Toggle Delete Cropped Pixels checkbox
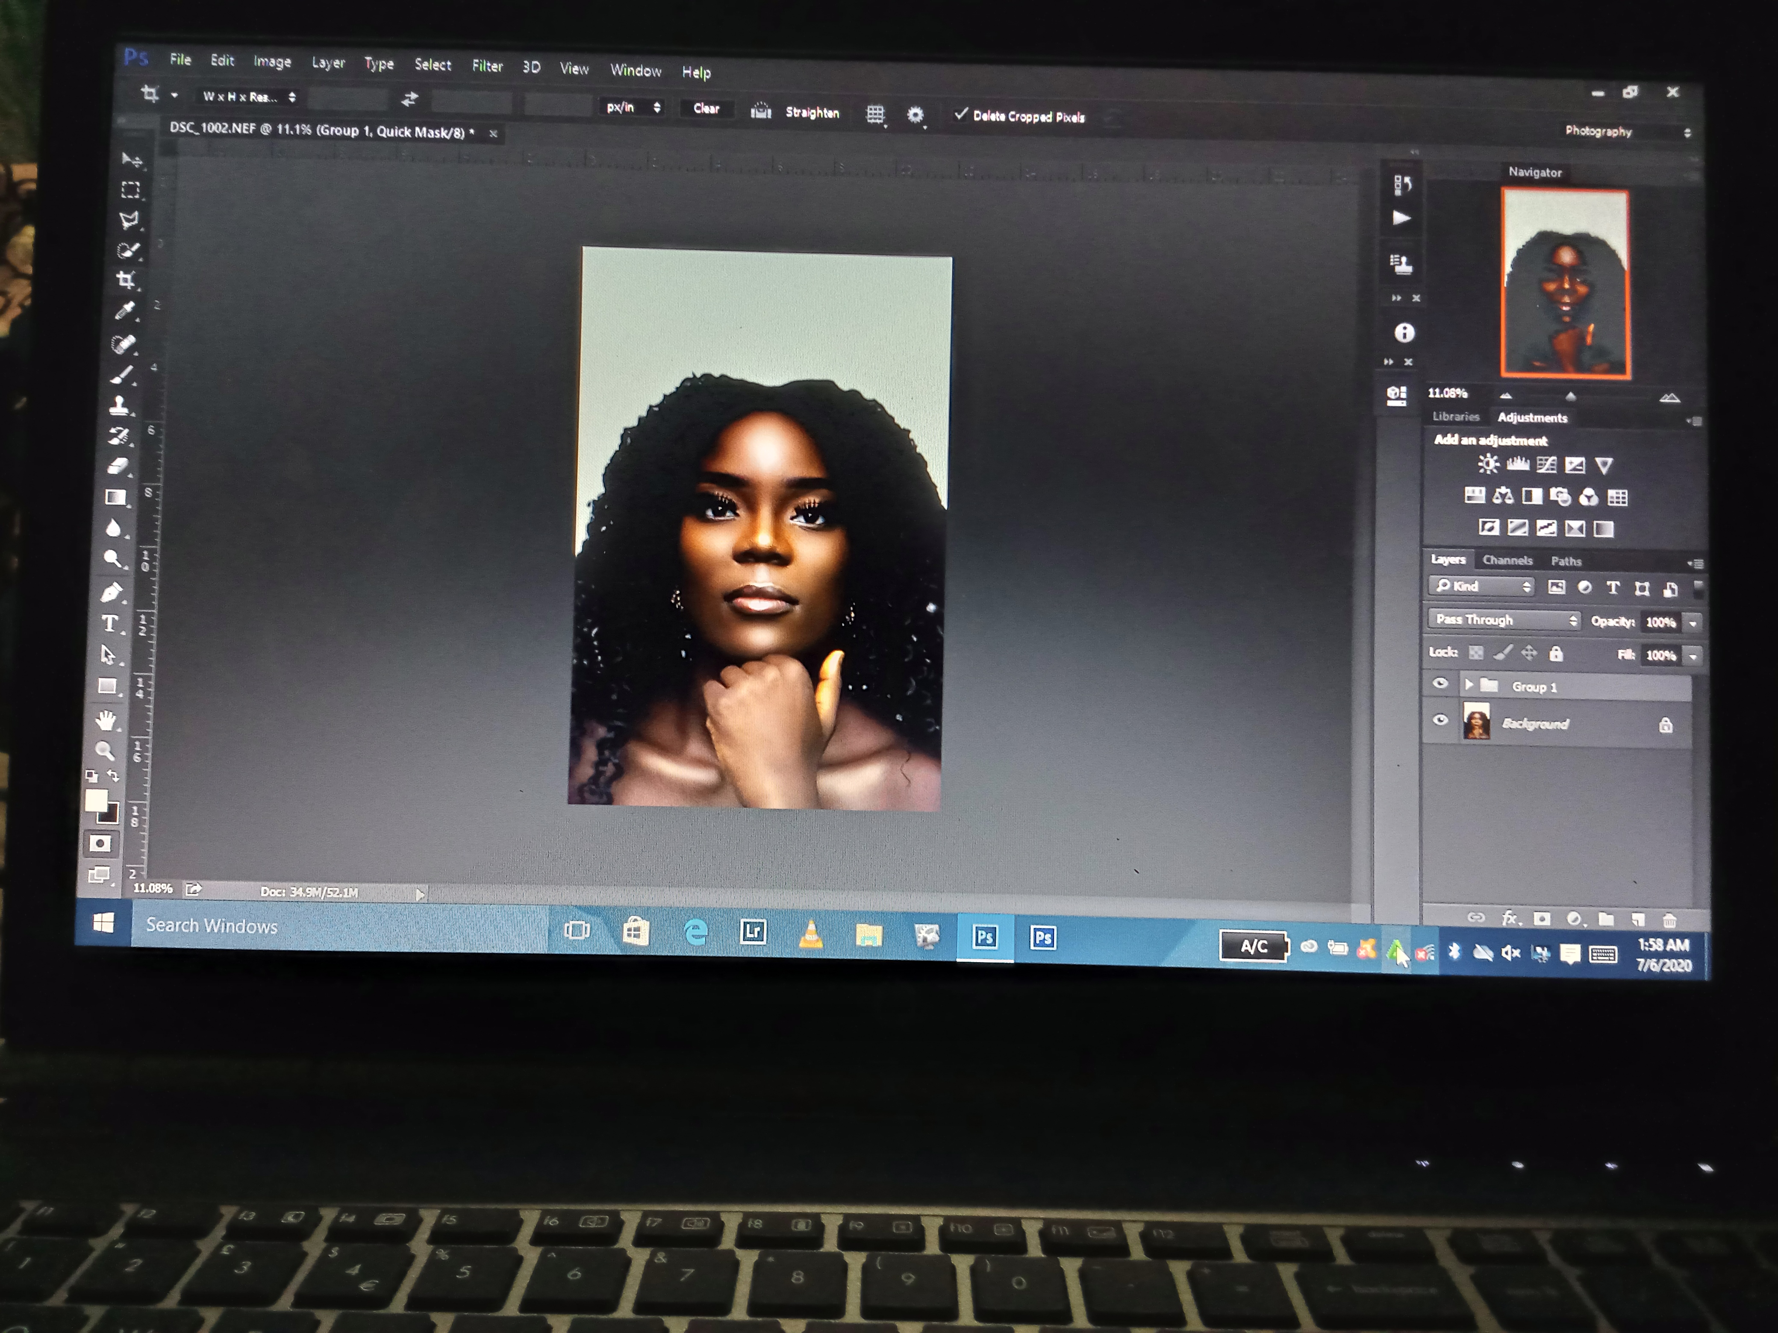The width and height of the screenshot is (1778, 1333). 960,114
